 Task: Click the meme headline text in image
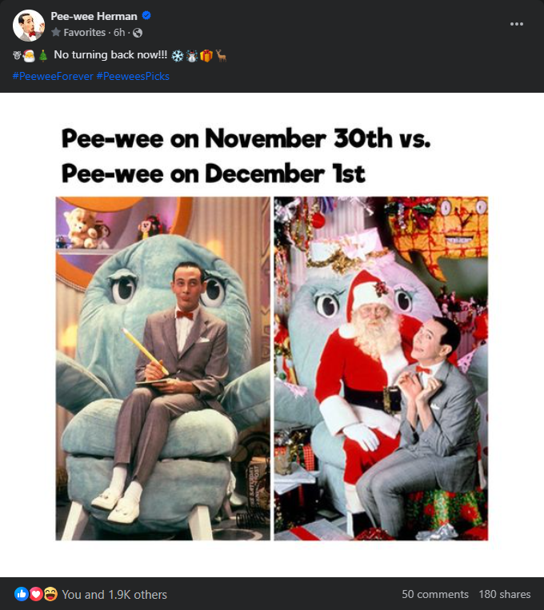coord(246,156)
